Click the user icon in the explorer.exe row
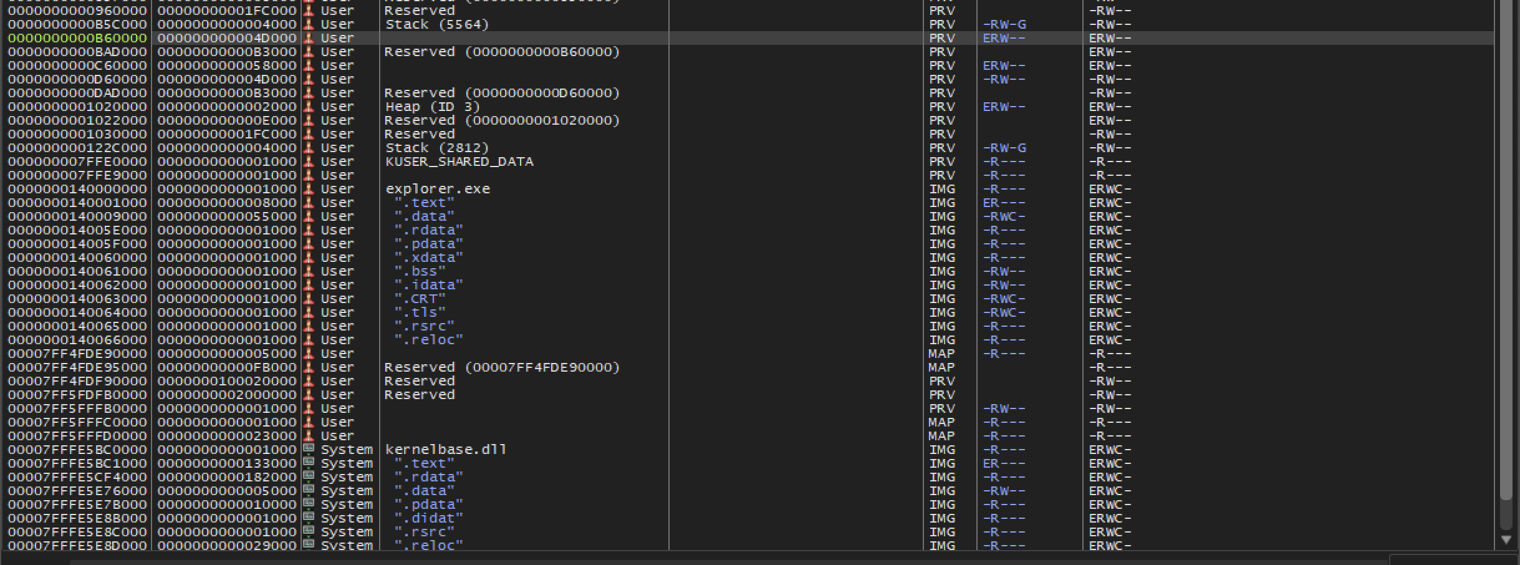Image resolution: width=1520 pixels, height=565 pixels. [x=309, y=189]
